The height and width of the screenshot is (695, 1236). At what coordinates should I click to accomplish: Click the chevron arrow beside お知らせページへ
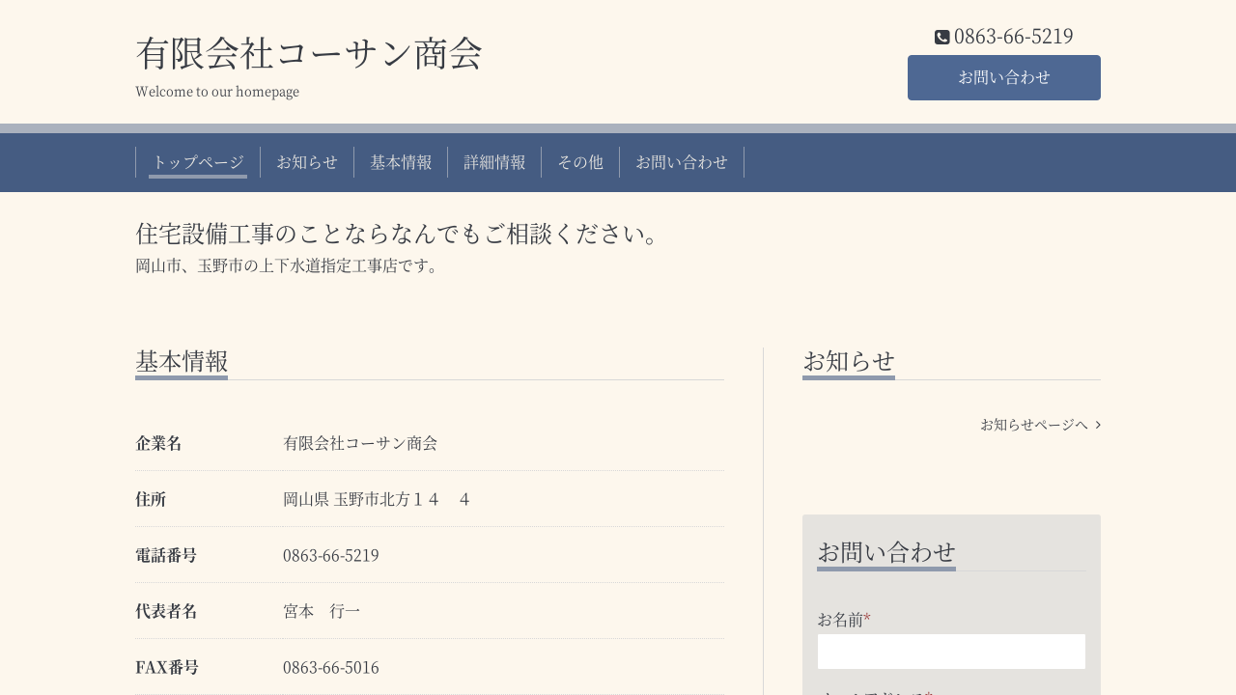click(1098, 425)
